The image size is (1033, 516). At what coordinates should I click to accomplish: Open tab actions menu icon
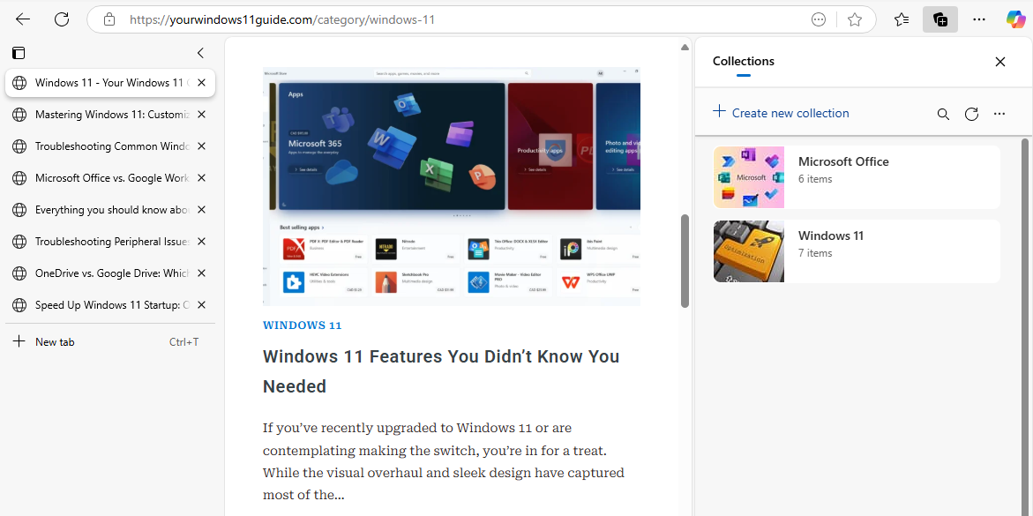19,54
